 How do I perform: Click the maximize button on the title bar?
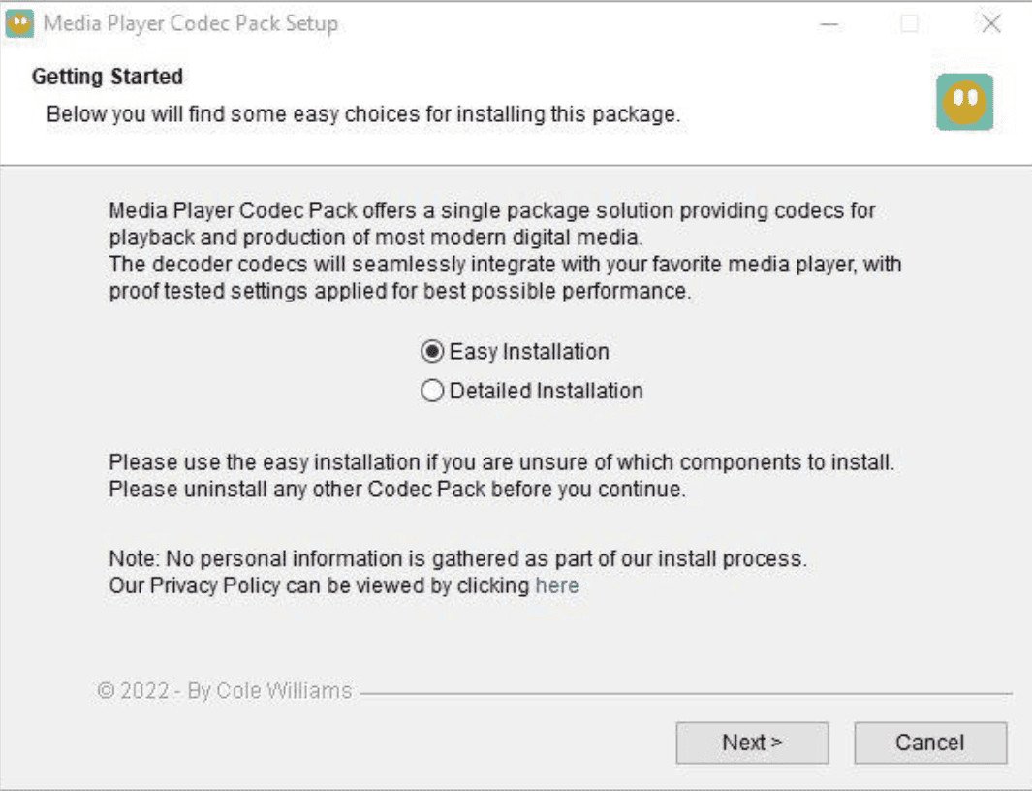(x=909, y=23)
